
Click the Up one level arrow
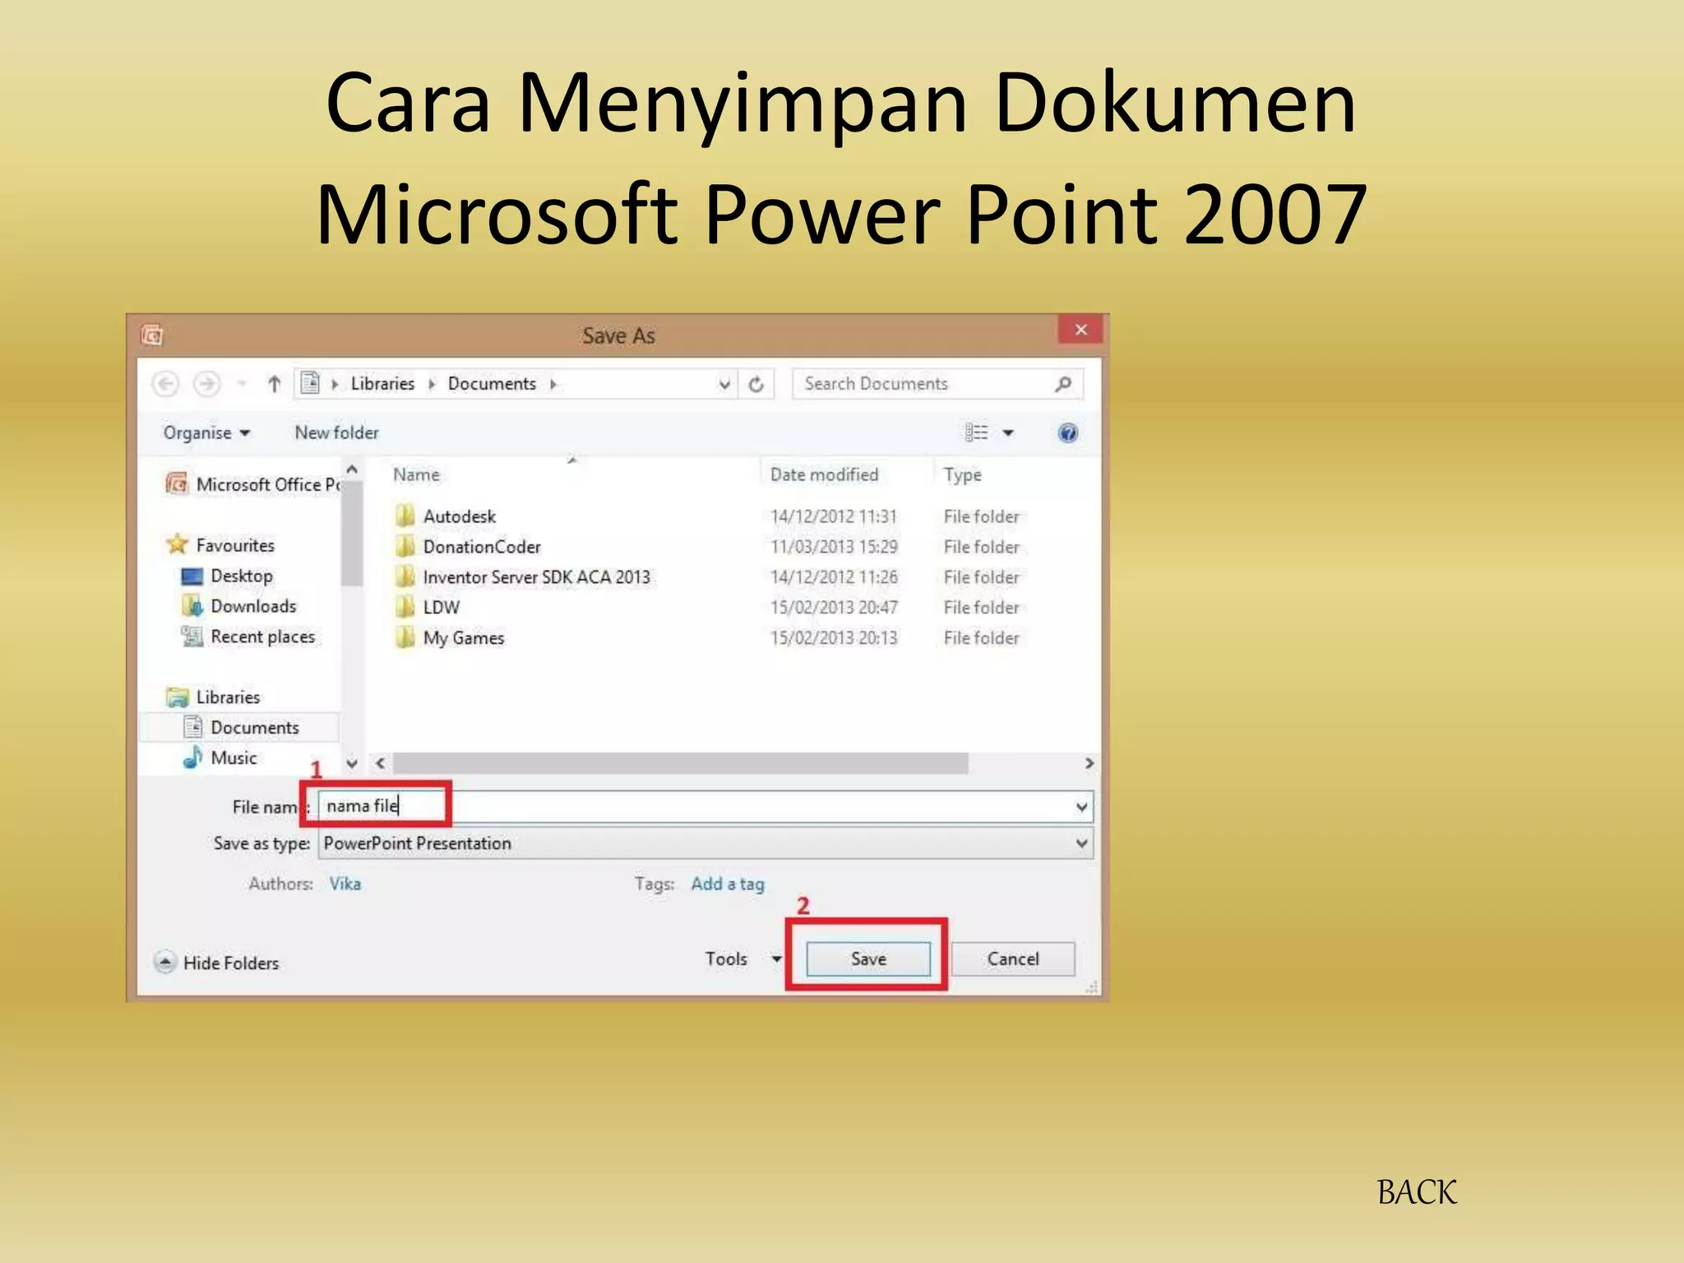275,384
